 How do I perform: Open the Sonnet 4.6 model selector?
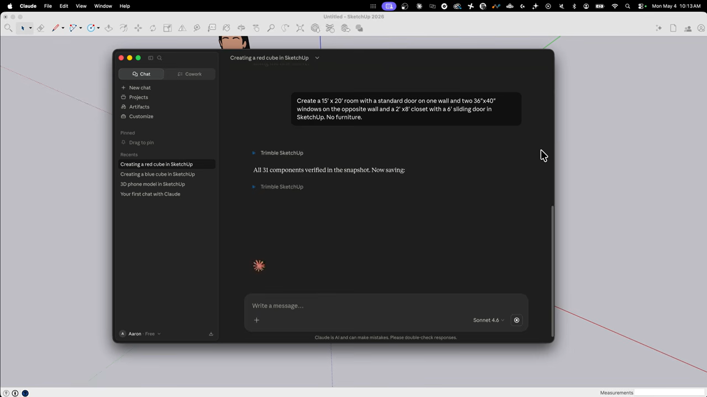coord(489,320)
